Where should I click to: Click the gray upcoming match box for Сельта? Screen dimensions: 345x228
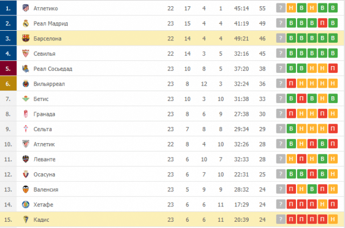pos(281,129)
